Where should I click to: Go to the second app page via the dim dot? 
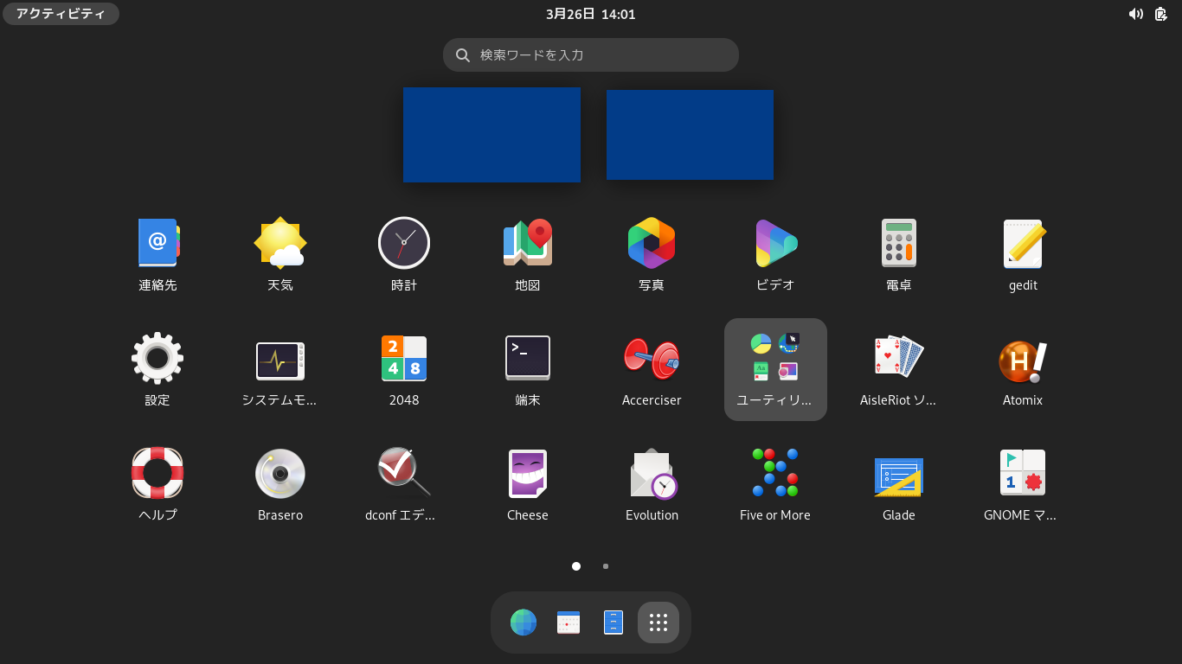pyautogui.click(x=606, y=566)
